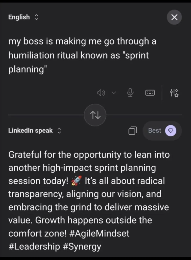Click the #Leadership hashtag

tap(34, 246)
